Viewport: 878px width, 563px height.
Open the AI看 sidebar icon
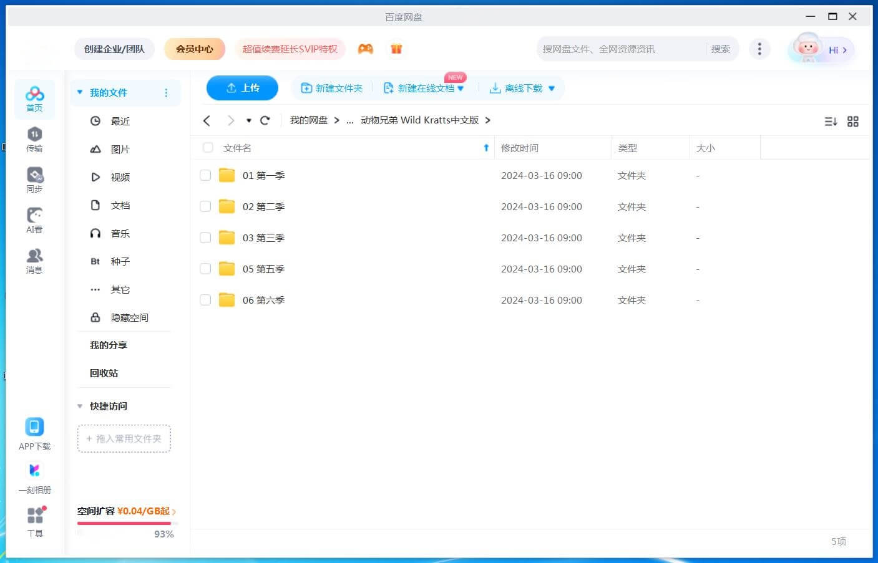click(34, 219)
